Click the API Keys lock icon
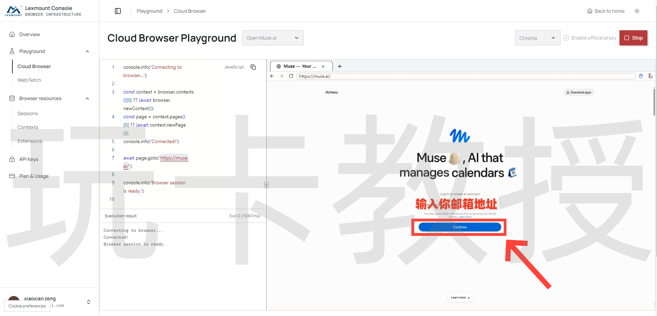The image size is (657, 316). pyautogui.click(x=12, y=159)
